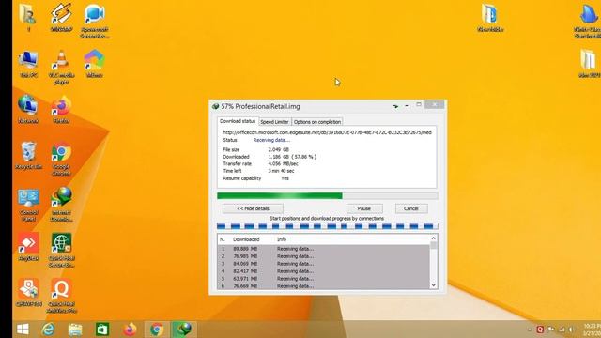Open AnyDesk desktop shortcut
This screenshot has width=601, height=338.
coord(28,247)
